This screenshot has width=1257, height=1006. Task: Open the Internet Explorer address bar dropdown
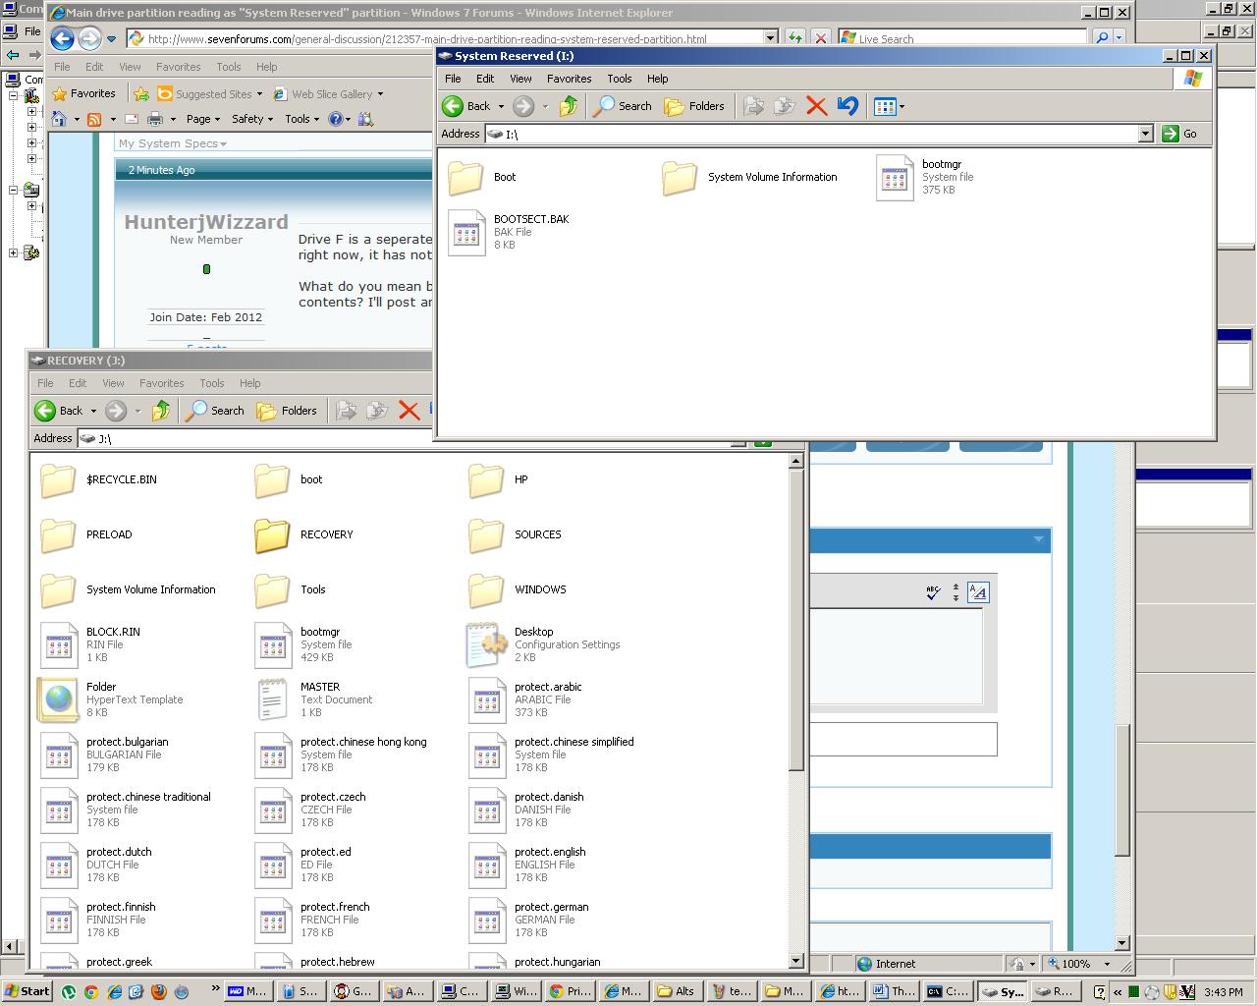pos(771,39)
